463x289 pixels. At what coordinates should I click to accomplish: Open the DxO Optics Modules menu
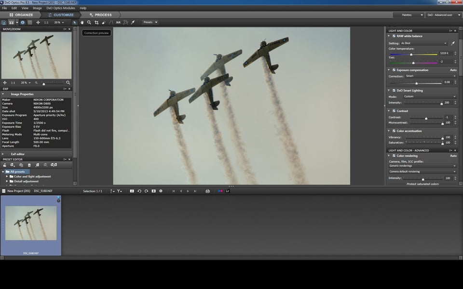pyautogui.click(x=61, y=8)
